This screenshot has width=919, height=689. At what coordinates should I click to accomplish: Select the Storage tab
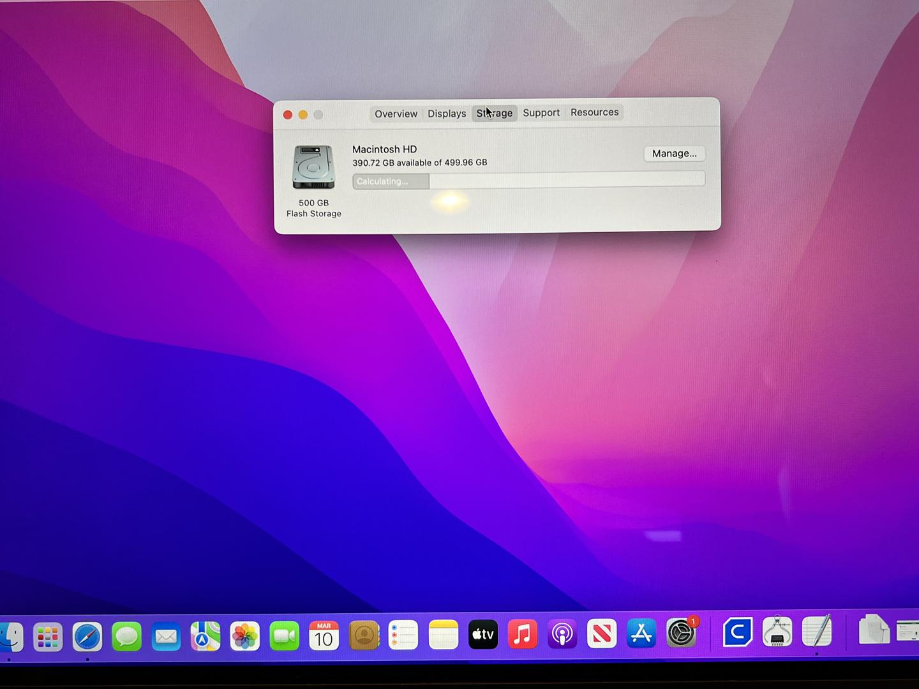[x=495, y=113]
